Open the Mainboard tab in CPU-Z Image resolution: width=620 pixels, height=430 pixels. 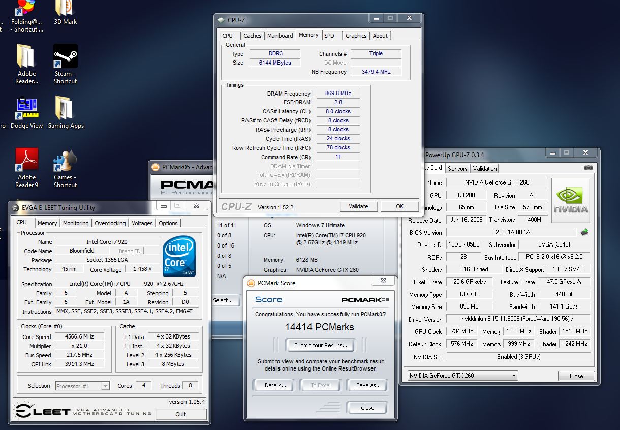click(280, 36)
